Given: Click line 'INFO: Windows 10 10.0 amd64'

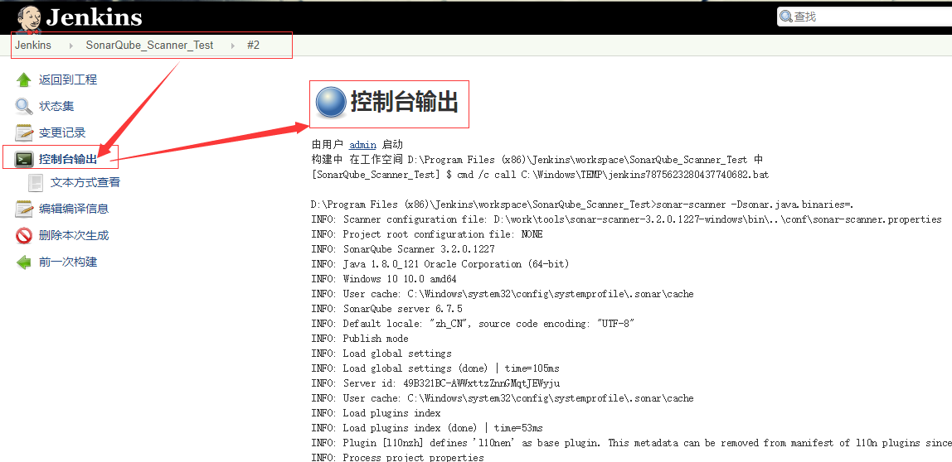Looking at the screenshot, I should coord(384,279).
